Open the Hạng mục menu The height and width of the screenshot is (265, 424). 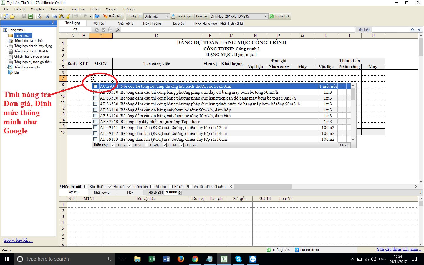(58, 9)
